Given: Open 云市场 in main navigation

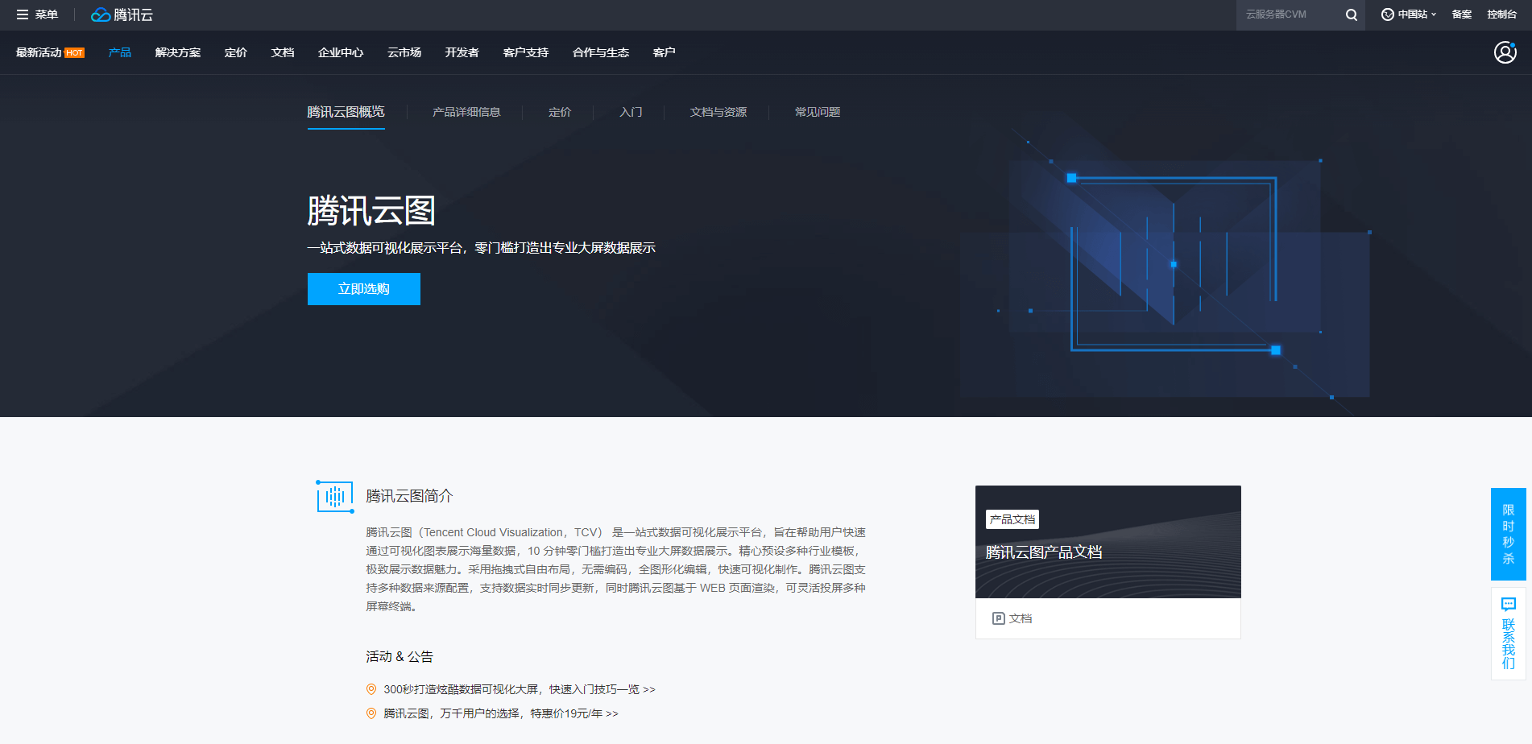Looking at the screenshot, I should tap(404, 52).
